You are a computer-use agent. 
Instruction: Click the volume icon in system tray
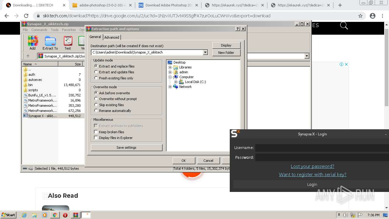click(x=346, y=215)
